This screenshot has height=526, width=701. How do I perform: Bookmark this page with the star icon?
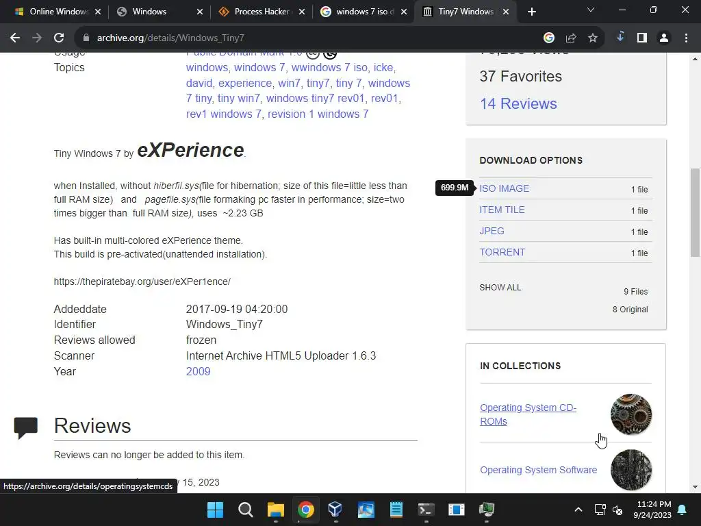[x=593, y=38]
